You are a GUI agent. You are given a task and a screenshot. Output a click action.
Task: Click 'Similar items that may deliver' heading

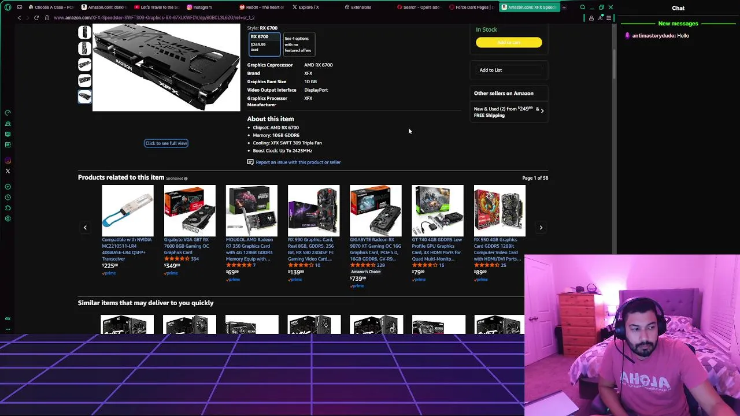point(146,303)
